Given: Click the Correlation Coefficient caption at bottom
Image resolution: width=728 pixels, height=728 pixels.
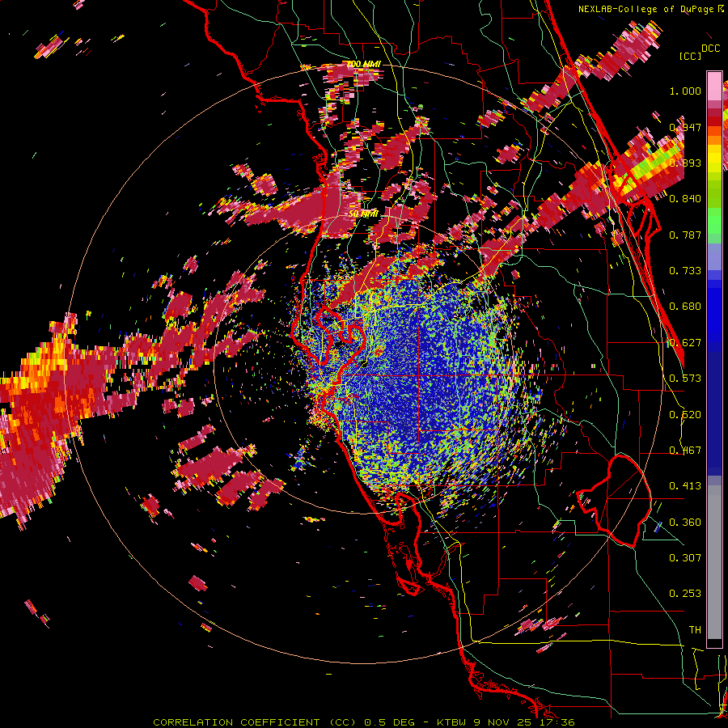Looking at the screenshot, I should pyautogui.click(x=363, y=722).
